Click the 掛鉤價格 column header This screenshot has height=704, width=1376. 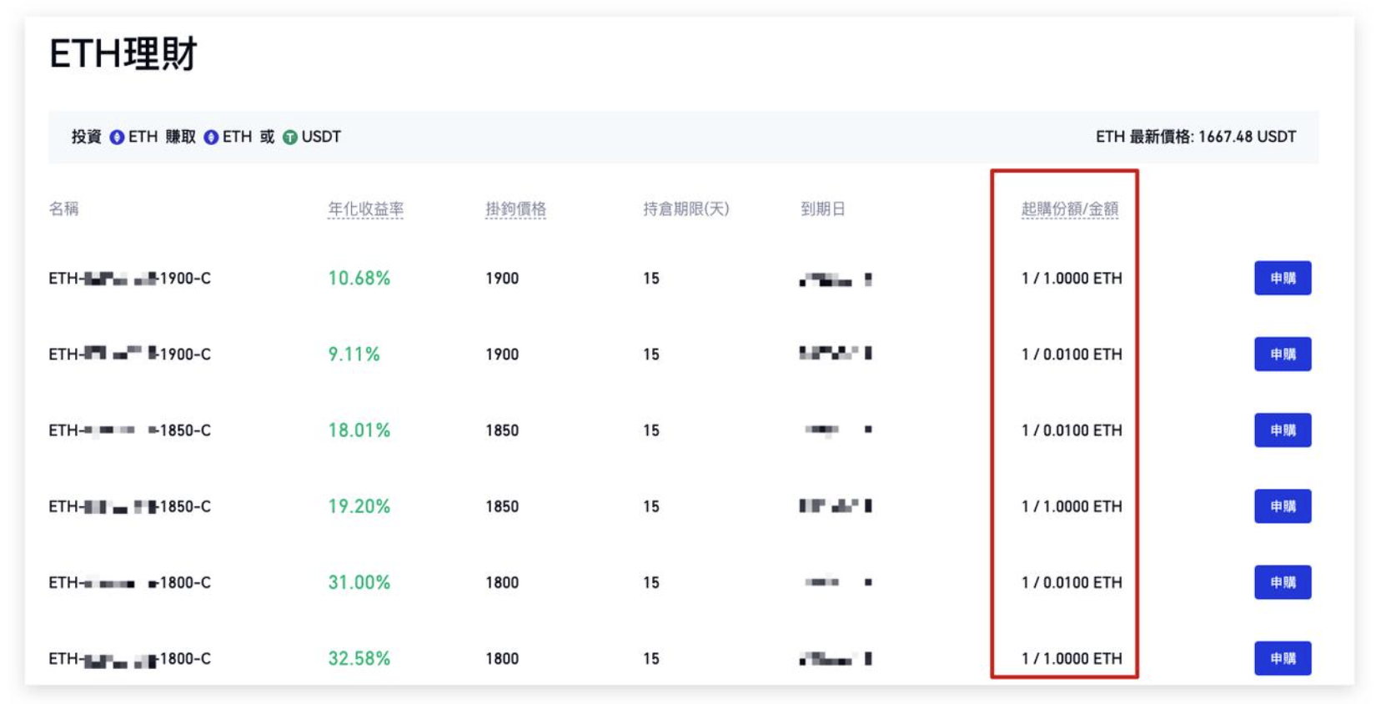pos(515,209)
